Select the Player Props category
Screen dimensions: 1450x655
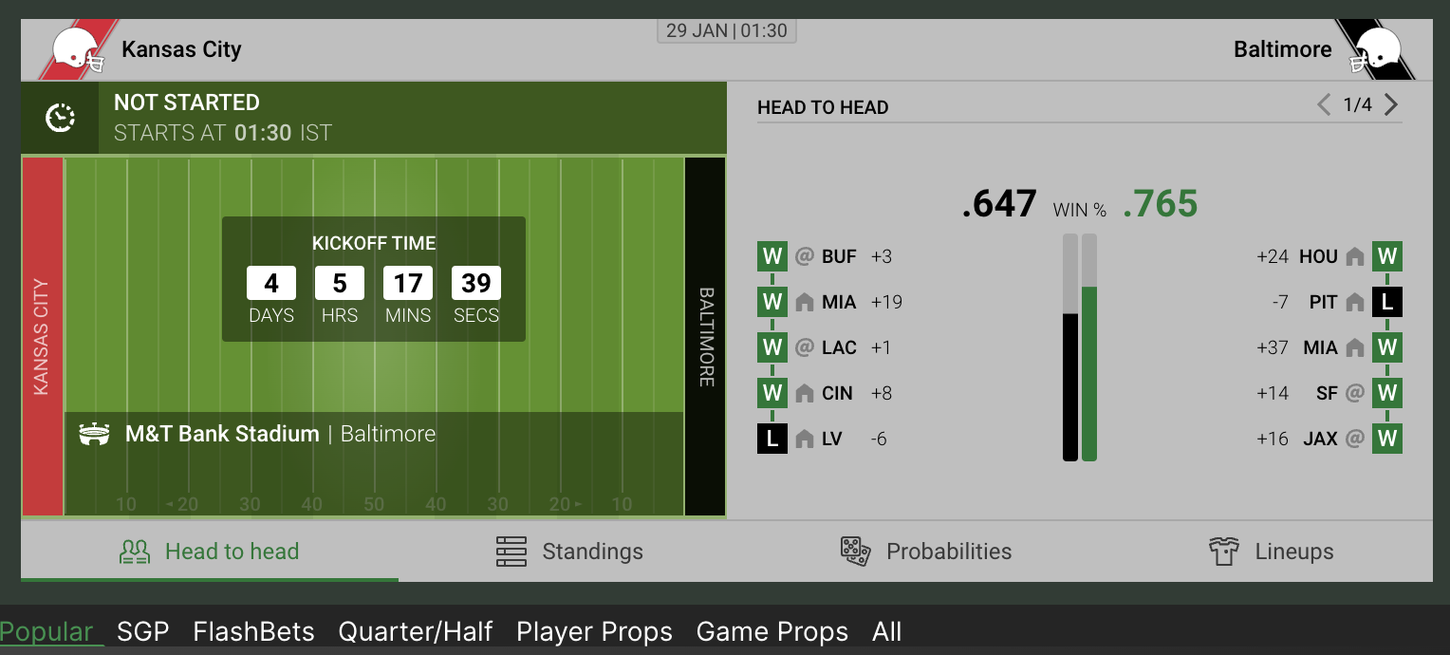point(594,632)
